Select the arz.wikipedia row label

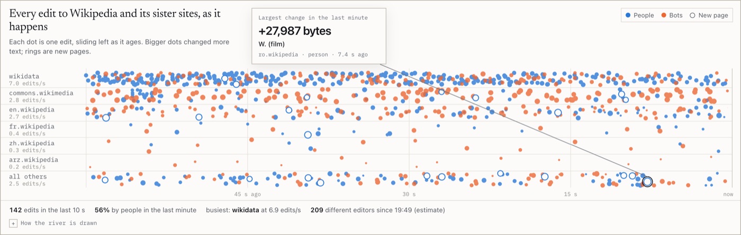tap(33, 160)
